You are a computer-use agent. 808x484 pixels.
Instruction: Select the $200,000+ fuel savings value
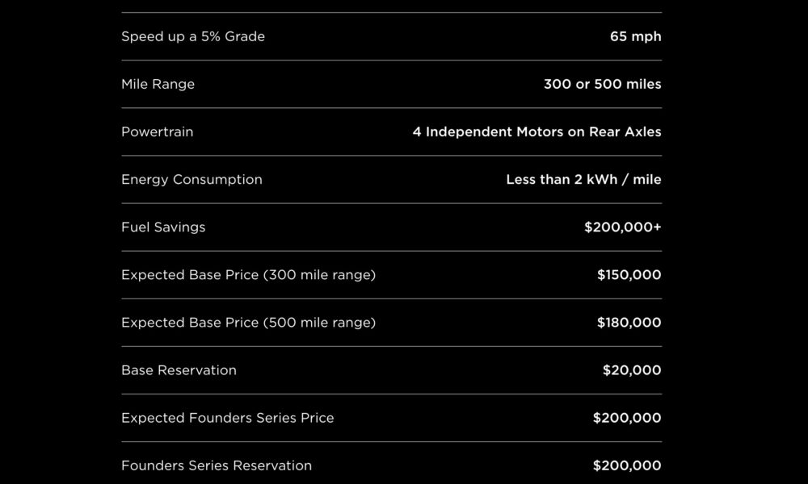coord(622,227)
